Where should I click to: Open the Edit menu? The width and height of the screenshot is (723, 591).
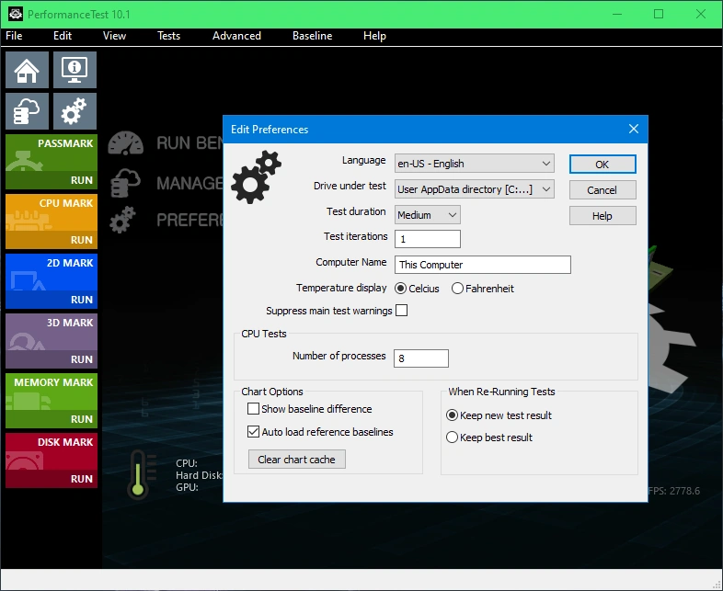[63, 36]
